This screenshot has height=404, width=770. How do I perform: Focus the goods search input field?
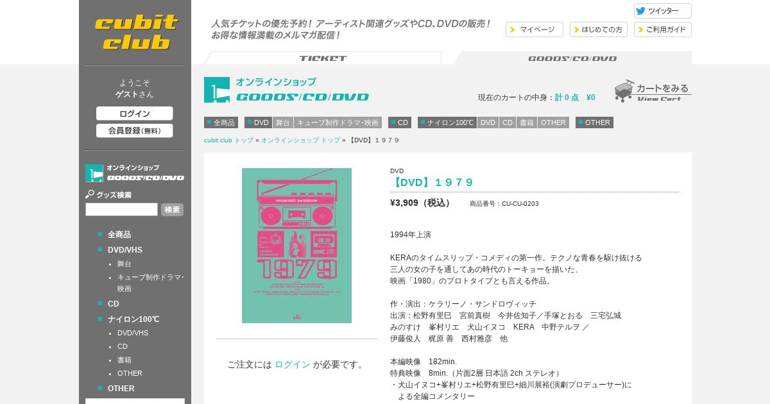coord(121,210)
